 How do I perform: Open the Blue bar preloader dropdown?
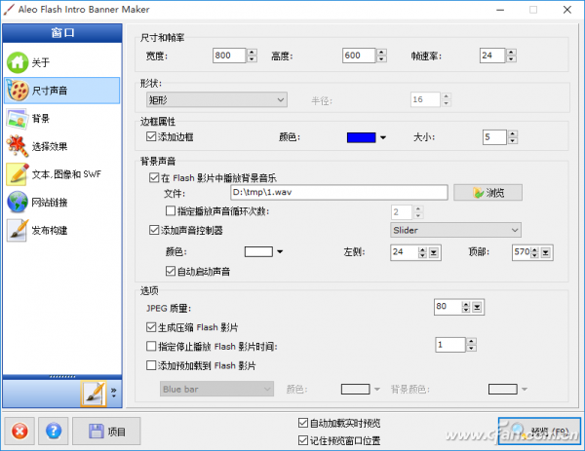216,389
